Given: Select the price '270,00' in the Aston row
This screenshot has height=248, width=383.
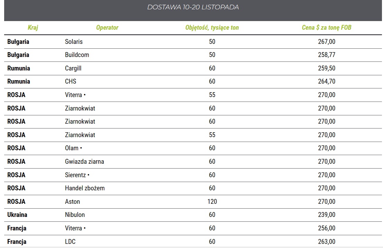Looking at the screenshot, I should (327, 201).
